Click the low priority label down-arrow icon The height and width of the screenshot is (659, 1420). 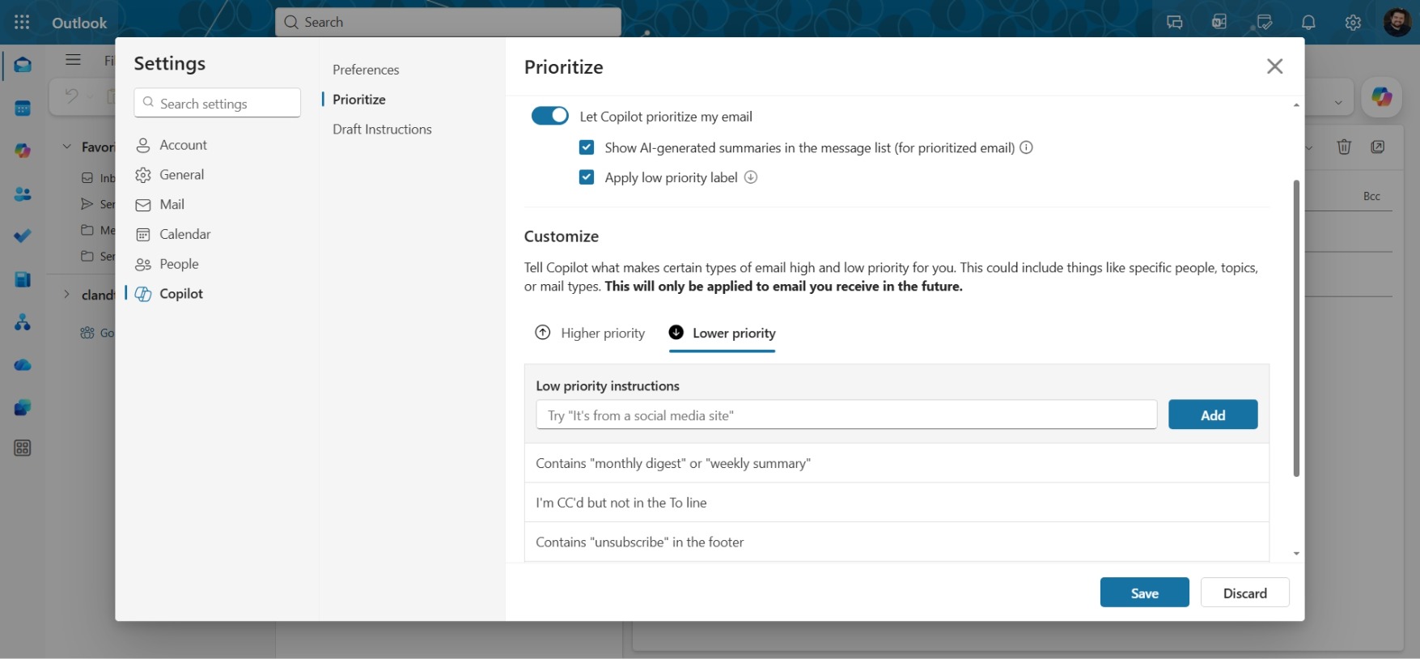(751, 177)
